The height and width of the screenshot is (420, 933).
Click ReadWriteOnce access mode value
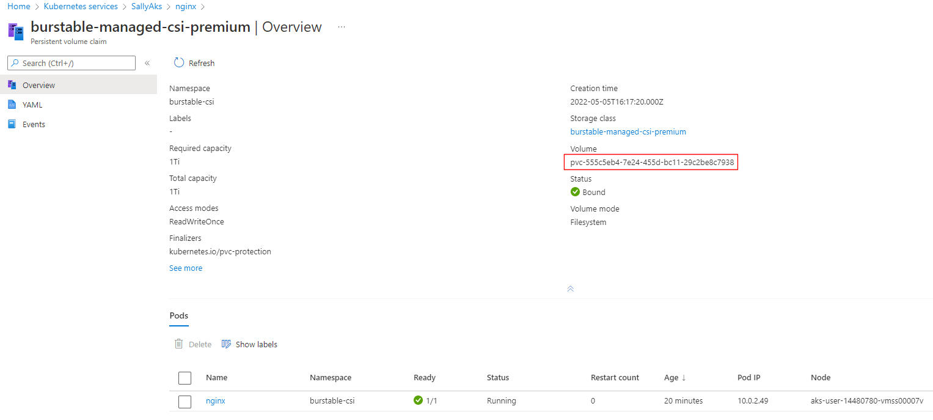tap(197, 222)
